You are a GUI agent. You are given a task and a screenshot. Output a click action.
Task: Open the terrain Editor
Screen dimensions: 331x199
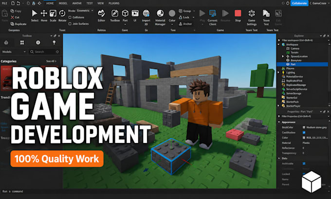pyautogui.click(x=101, y=16)
